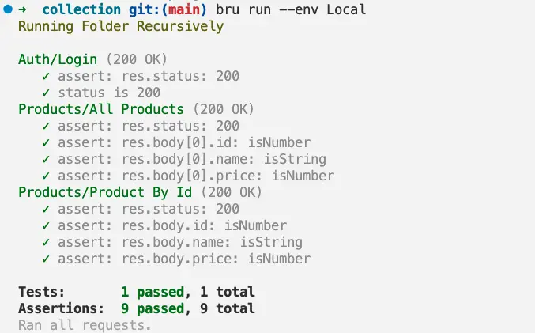Click the Auth/Login request heading
Screen dimensions: 535x333
57,59
